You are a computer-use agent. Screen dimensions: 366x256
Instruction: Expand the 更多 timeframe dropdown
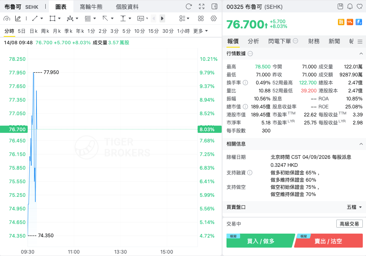tap(200, 31)
